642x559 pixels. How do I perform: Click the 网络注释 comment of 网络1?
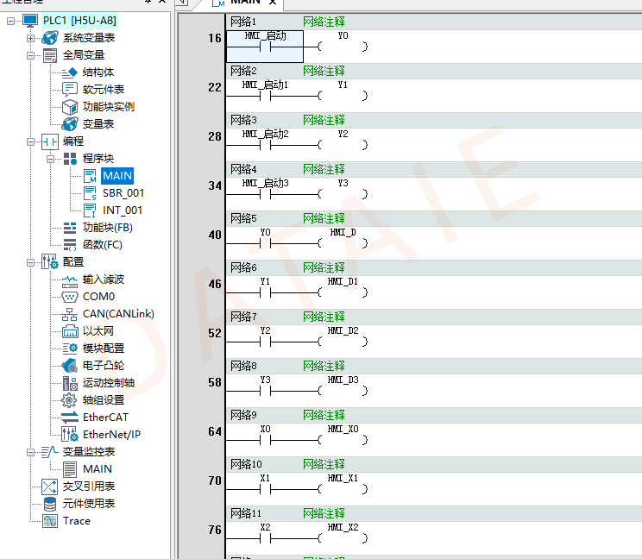coord(324,22)
